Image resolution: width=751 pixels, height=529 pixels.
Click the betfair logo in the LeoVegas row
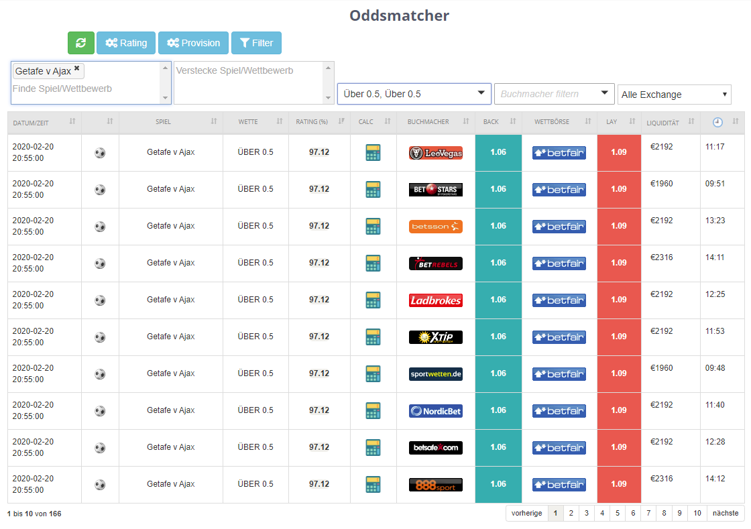tap(559, 153)
